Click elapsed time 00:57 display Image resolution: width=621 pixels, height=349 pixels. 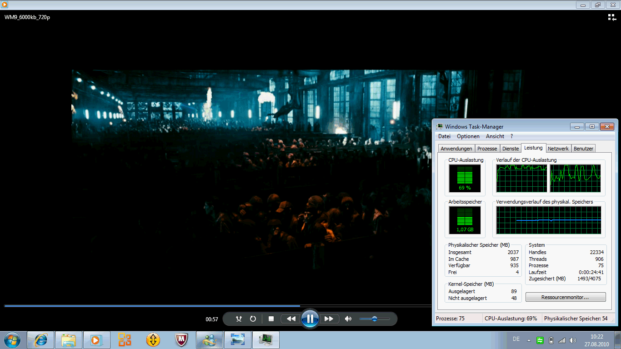[x=212, y=319]
